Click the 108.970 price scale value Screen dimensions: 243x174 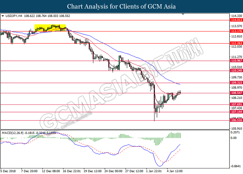pos(236,88)
